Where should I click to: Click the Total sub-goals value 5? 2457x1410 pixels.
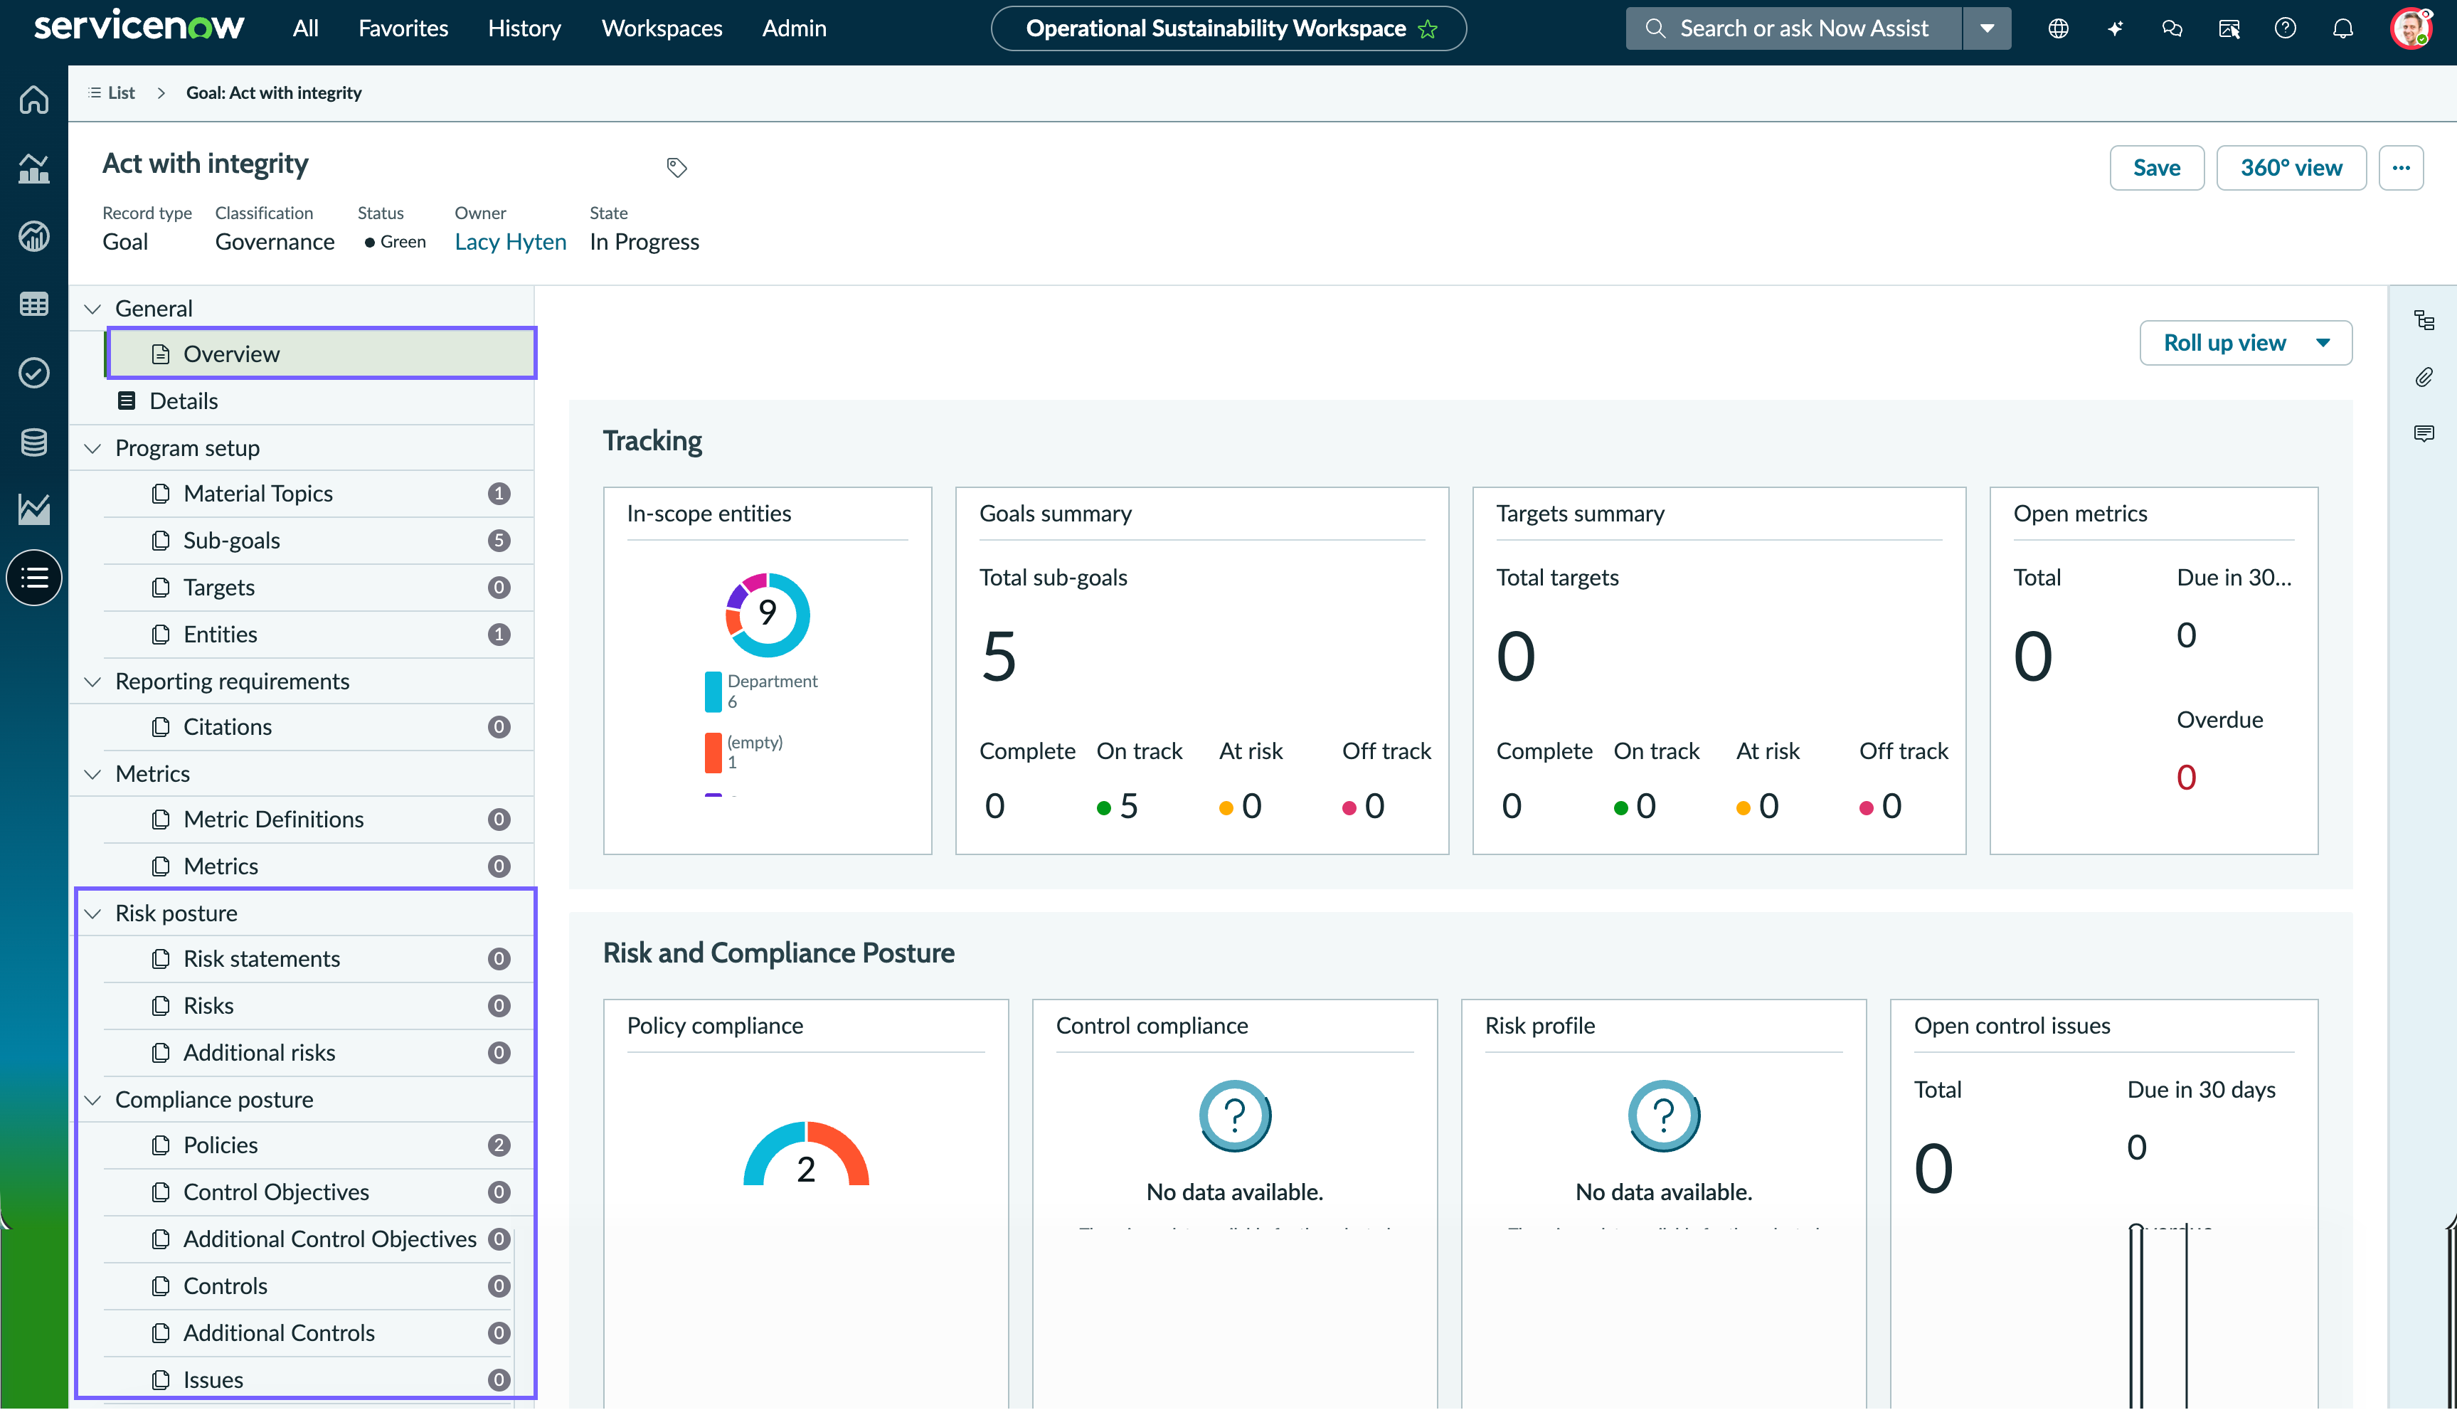[x=998, y=656]
